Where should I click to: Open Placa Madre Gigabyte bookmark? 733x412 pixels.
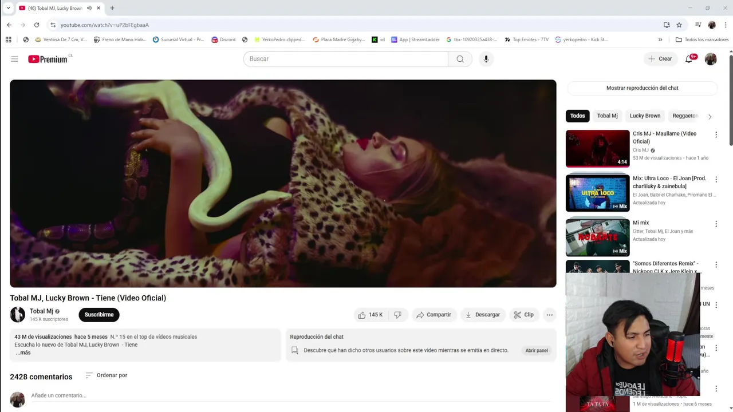point(338,39)
